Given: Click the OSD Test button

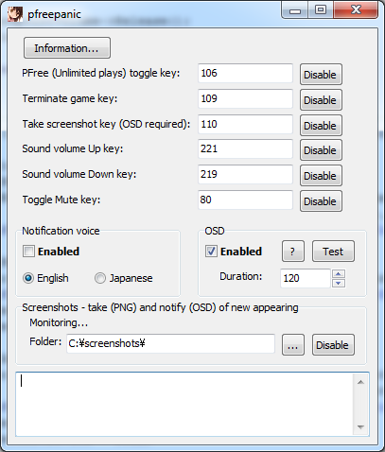Looking at the screenshot, I should pyautogui.click(x=333, y=252).
